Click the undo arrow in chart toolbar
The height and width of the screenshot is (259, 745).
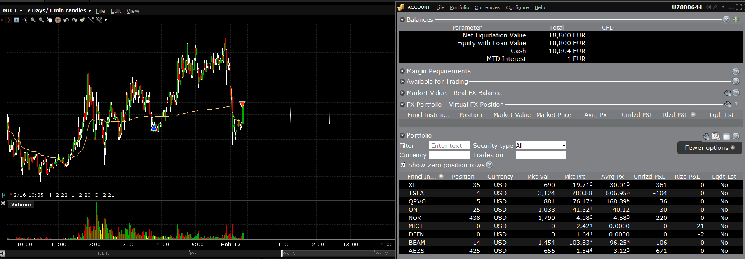pyautogui.click(x=66, y=20)
